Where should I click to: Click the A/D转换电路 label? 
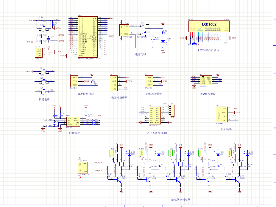pyautogui.click(x=208, y=94)
